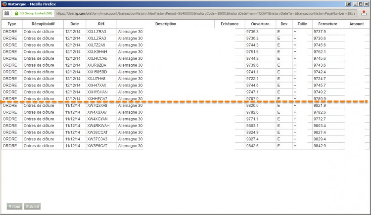371x215 pixels.
Task: Select the row with reference XXH585BD
Action: tap(185, 72)
